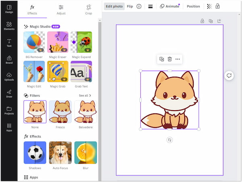Screen dimensions: 242x182
Task: Open the Text sidebar panel
Action: [x=9, y=43]
